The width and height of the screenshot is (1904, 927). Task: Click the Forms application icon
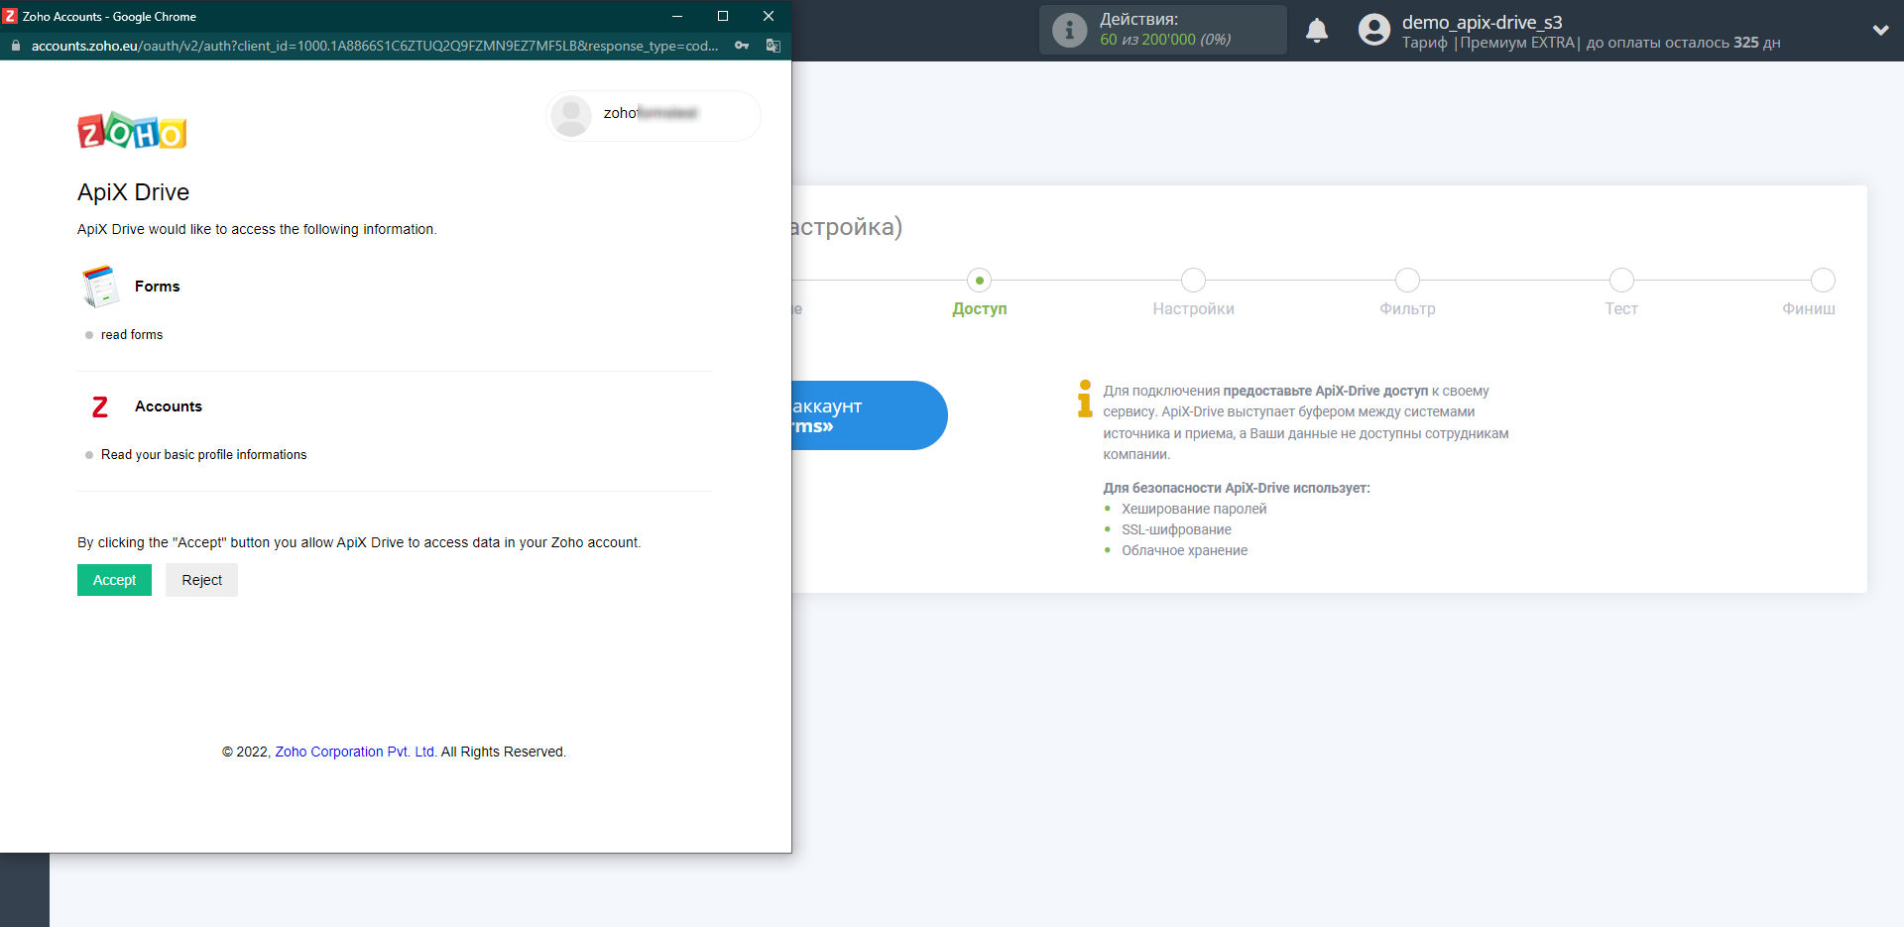coord(100,286)
